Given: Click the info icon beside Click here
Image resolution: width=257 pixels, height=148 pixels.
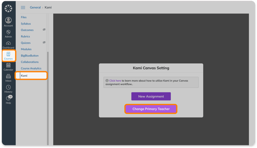Looking at the screenshot, I should coord(107,81).
